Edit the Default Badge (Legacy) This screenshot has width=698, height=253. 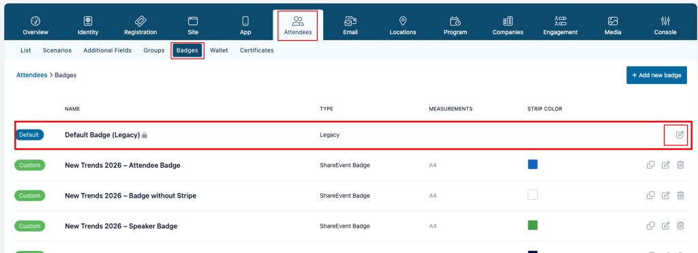click(x=680, y=134)
